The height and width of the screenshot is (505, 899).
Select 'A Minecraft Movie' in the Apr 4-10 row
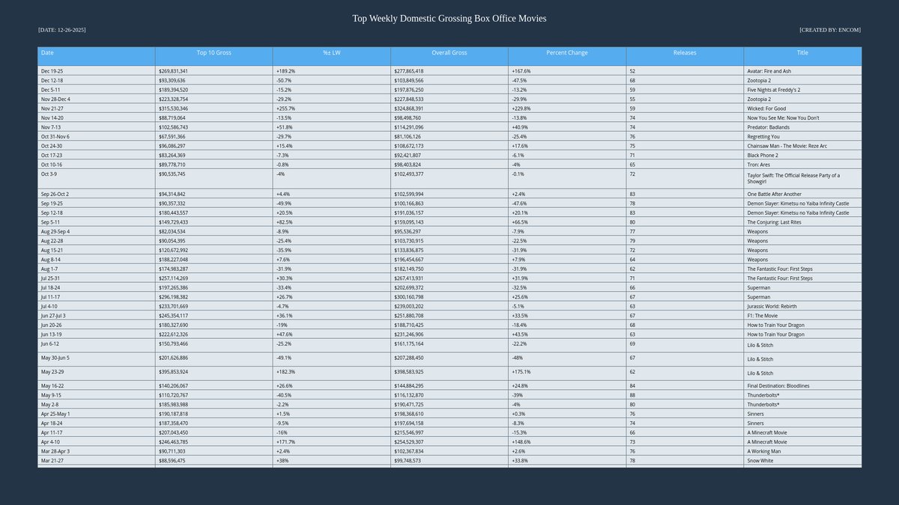(802, 442)
